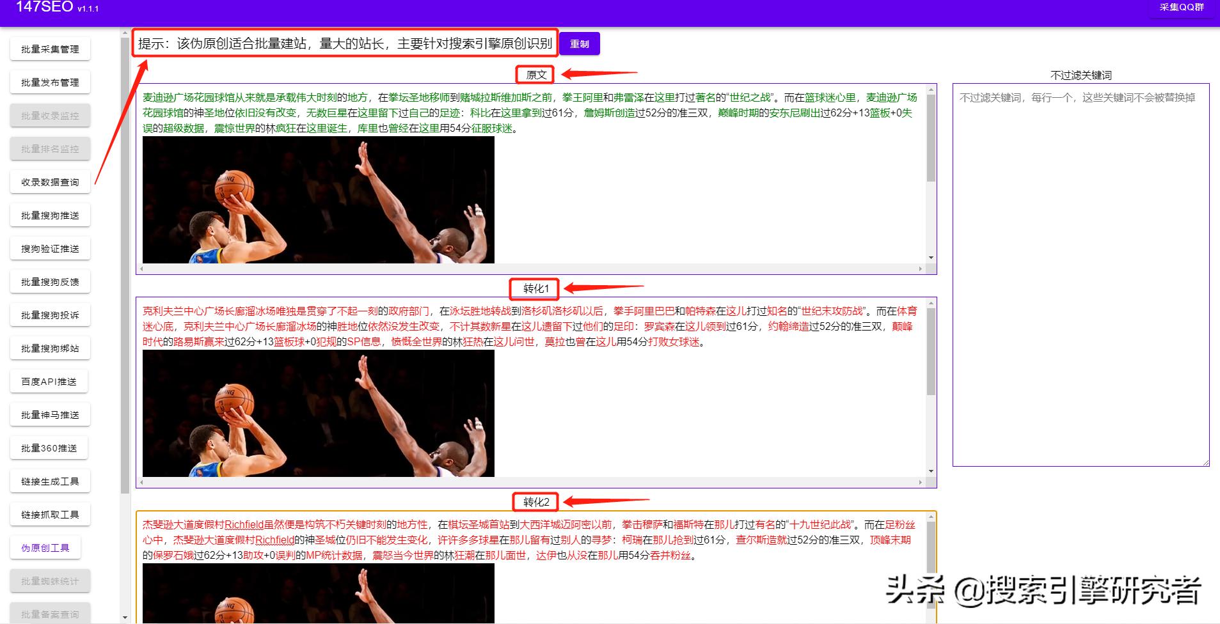Viewport: 1220px width, 624px height.
Task: Open 批量搜狗反馈
Action: [x=49, y=281]
